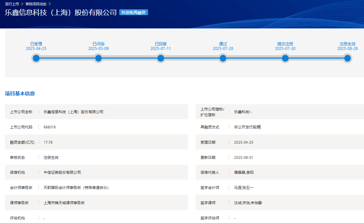The width and height of the screenshot is (364, 223).
Task: Click law firm 上海市锦天城律师事务所
Action: pyautogui.click(x=64, y=203)
